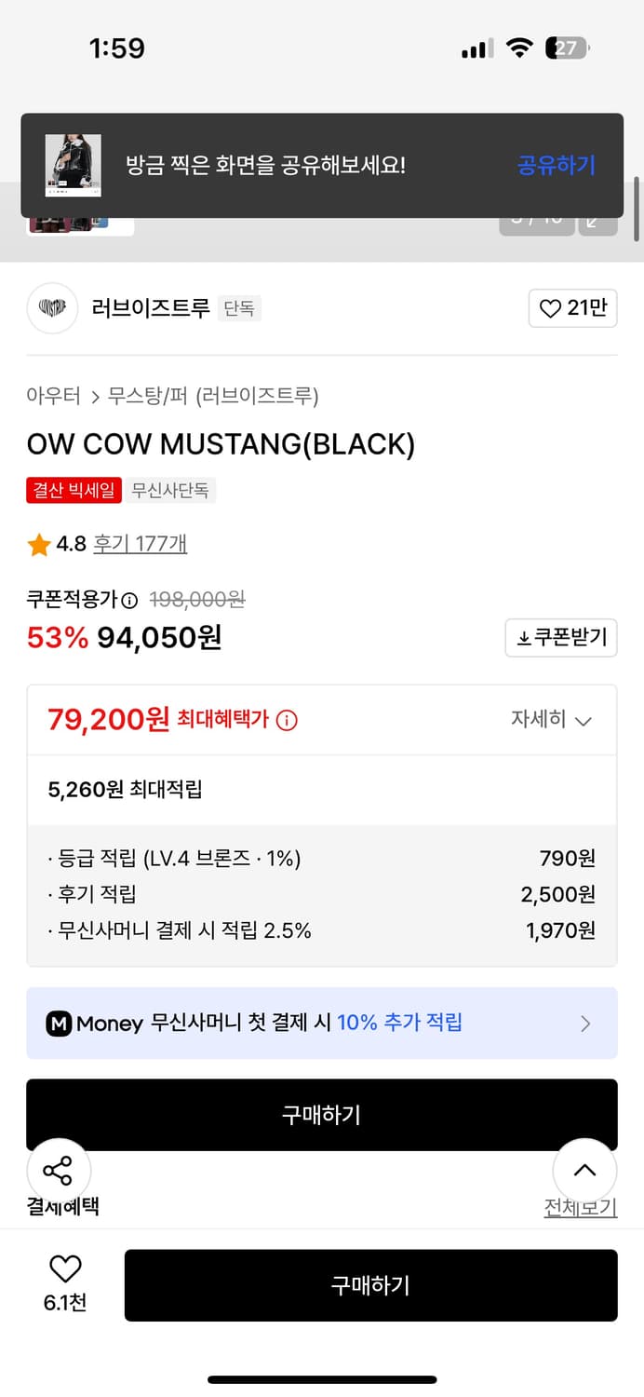Open reviews via 후기 177개 link
The height and width of the screenshot is (1397, 644).
pos(141,544)
